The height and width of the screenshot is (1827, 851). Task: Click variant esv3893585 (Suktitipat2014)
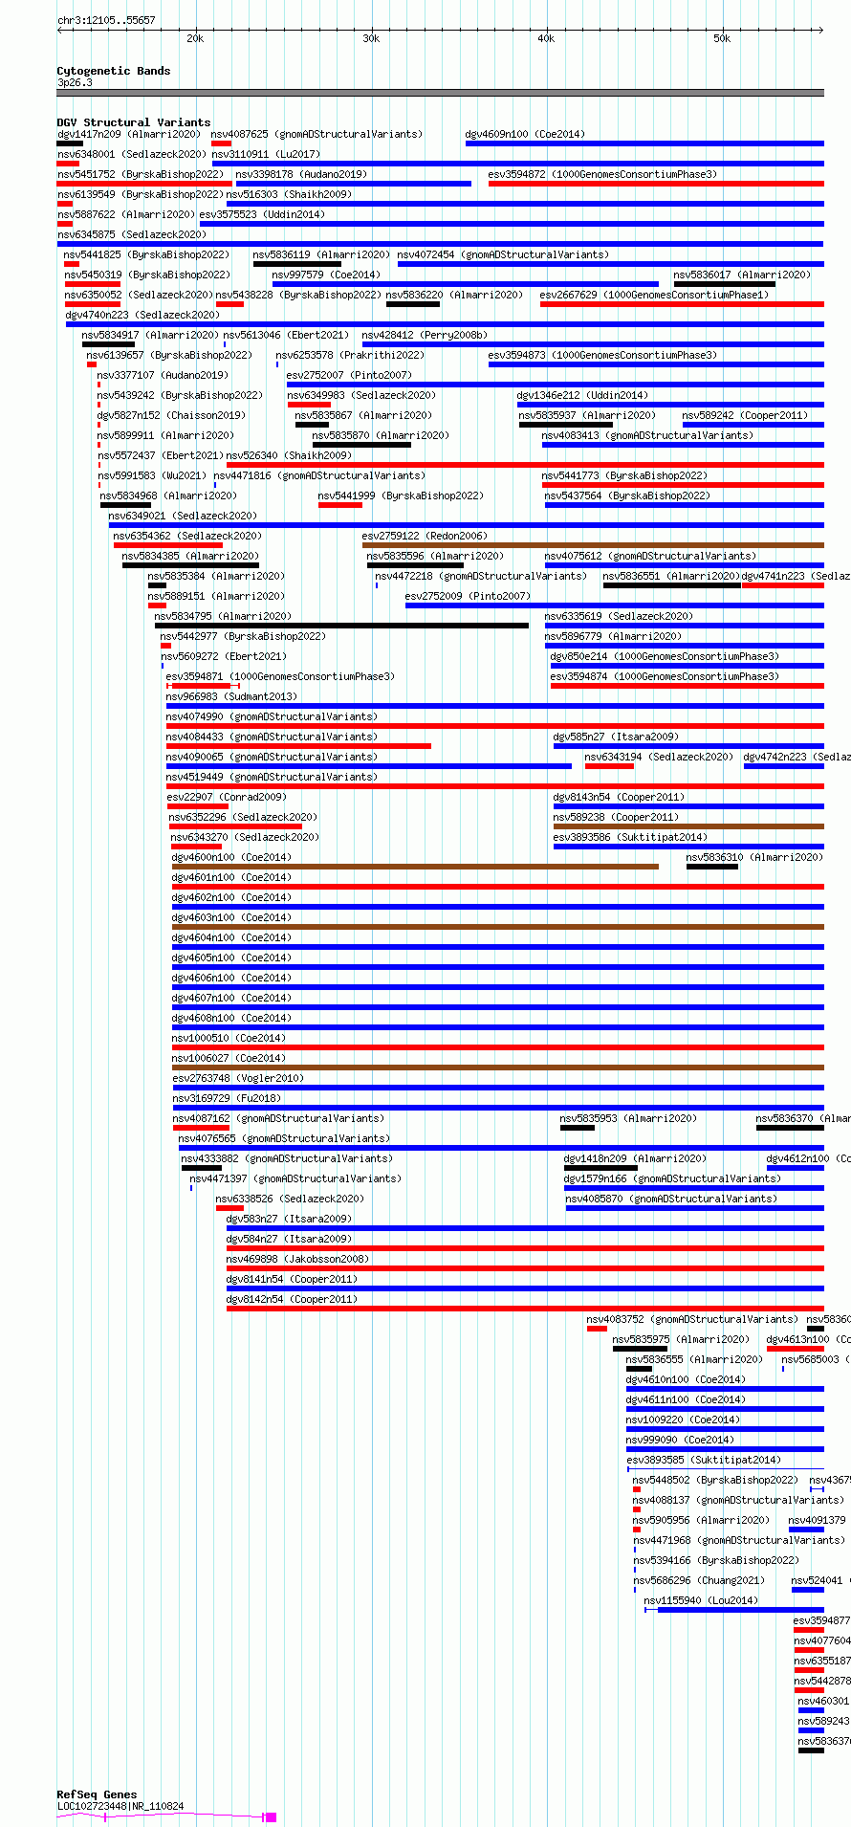704,1460
